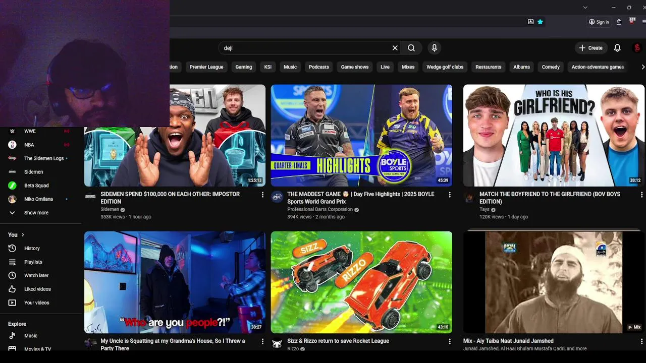Expand the You section chevron
Screen dimensions: 646x363
pos(23,234)
